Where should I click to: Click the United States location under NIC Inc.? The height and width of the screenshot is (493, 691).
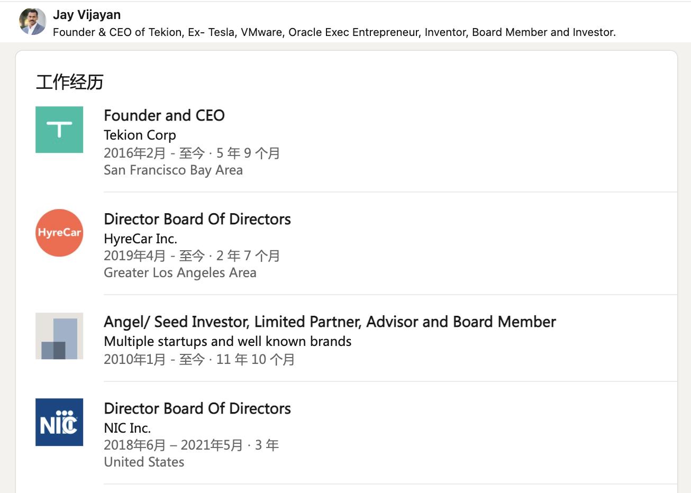coord(144,462)
